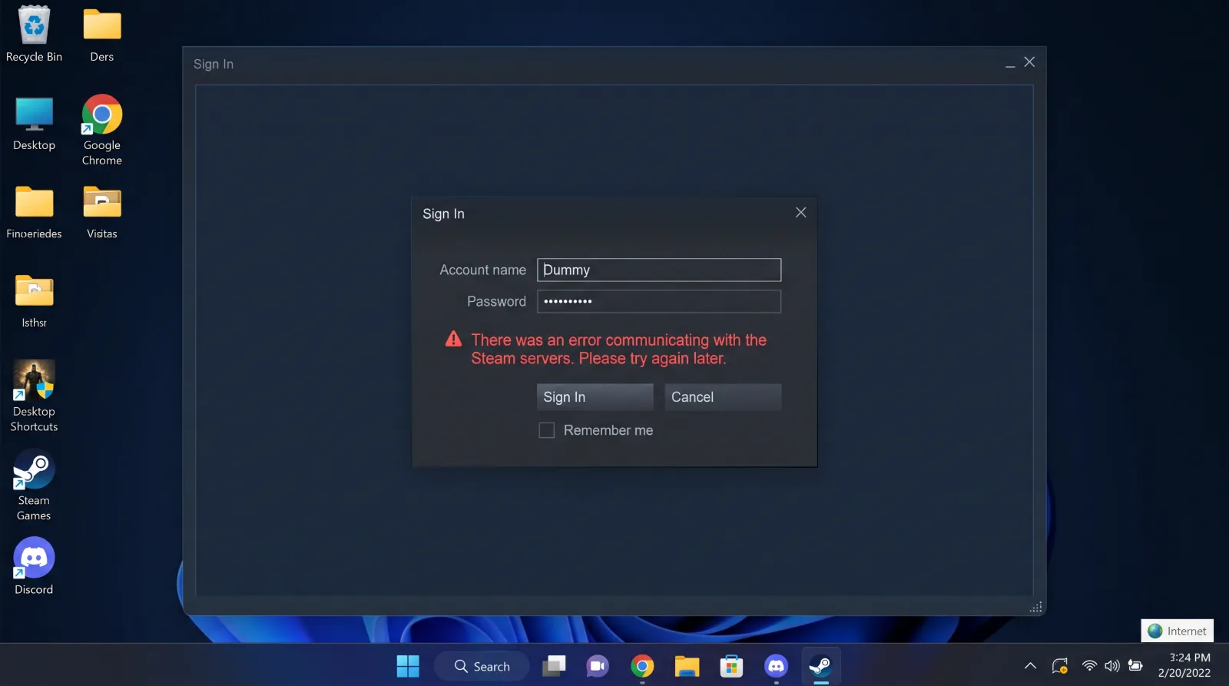Click the device sync tray icon
Image resolution: width=1229 pixels, height=686 pixels.
tap(1060, 666)
